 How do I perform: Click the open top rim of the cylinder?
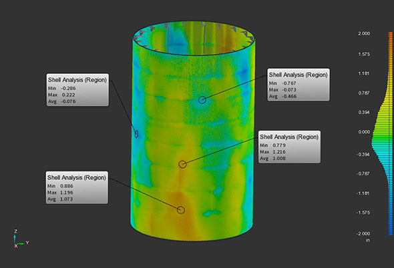194,38
